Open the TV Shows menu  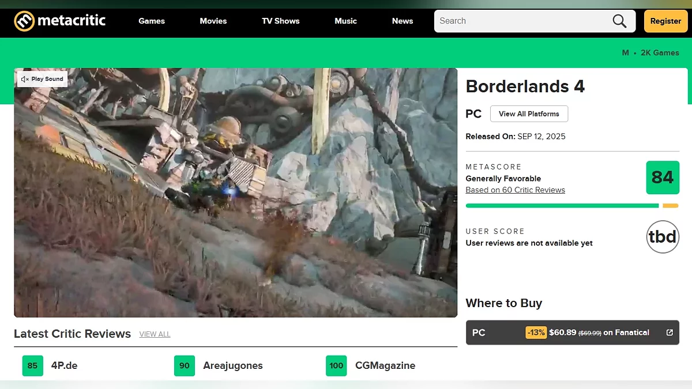pos(280,21)
